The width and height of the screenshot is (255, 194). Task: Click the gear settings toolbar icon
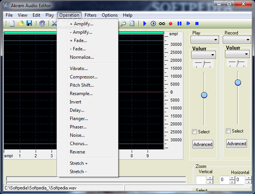point(42,23)
